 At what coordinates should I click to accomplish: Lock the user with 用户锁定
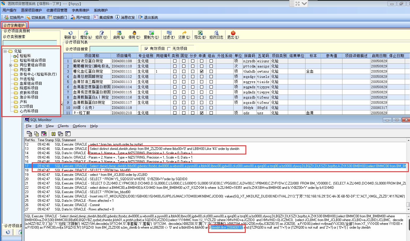[81, 17]
